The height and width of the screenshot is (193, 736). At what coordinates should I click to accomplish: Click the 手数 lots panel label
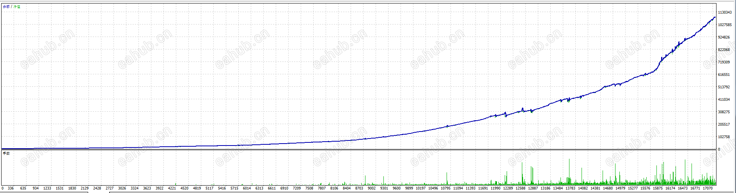(x=6, y=153)
